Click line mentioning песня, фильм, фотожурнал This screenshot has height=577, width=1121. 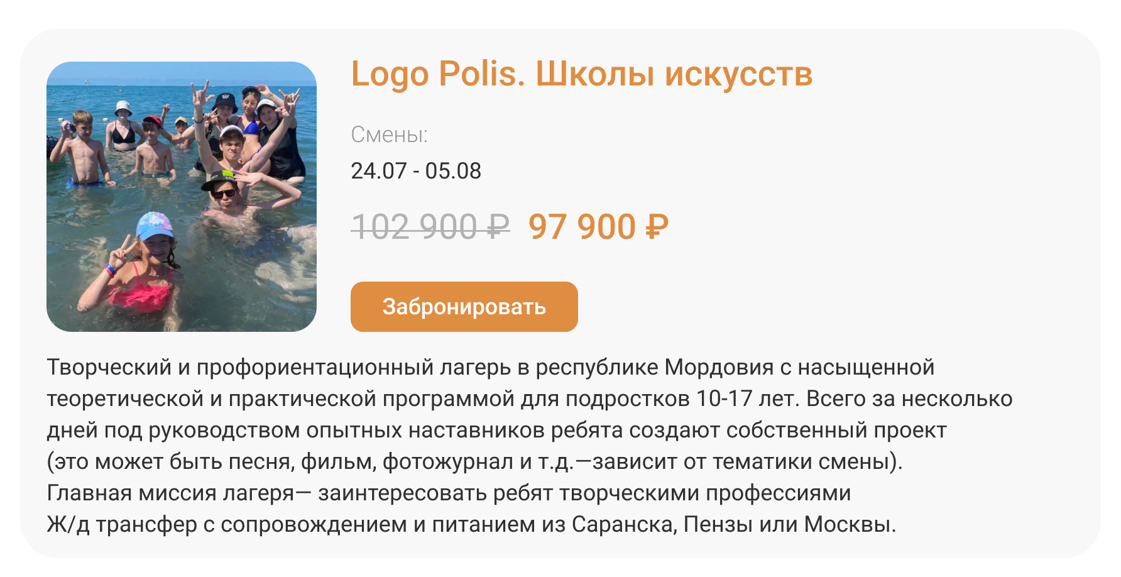(474, 461)
